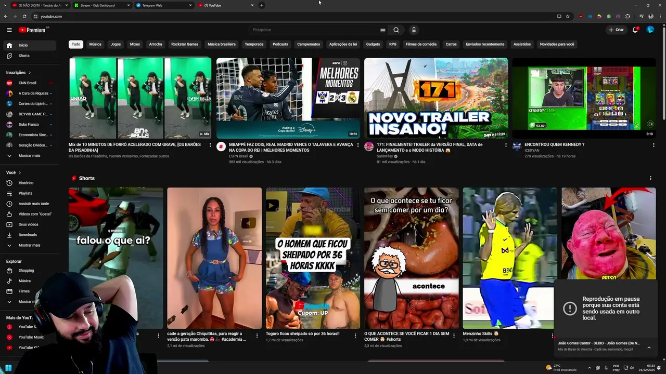
Task: Open the Menzinho Skills short
Action: click(x=510, y=258)
